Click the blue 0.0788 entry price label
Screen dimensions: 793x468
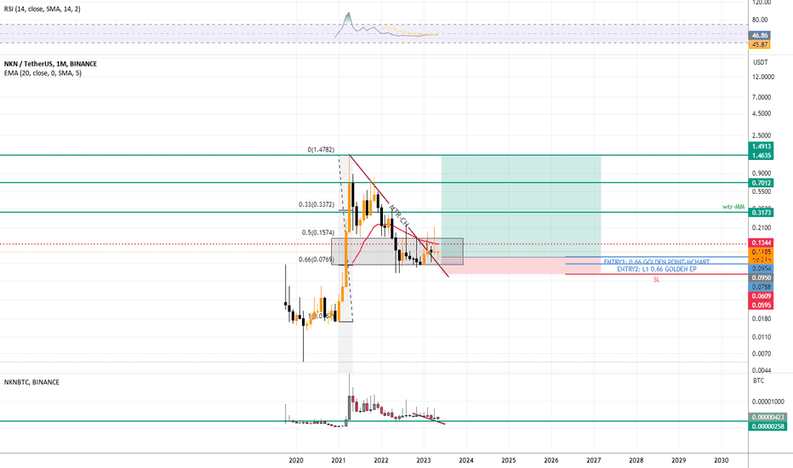(761, 287)
